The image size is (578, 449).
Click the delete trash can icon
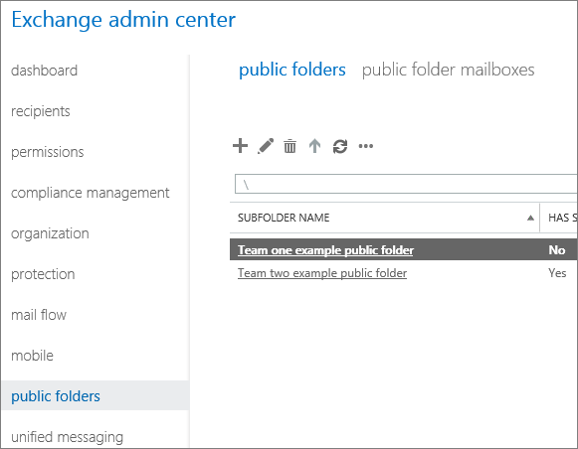pyautogui.click(x=289, y=146)
